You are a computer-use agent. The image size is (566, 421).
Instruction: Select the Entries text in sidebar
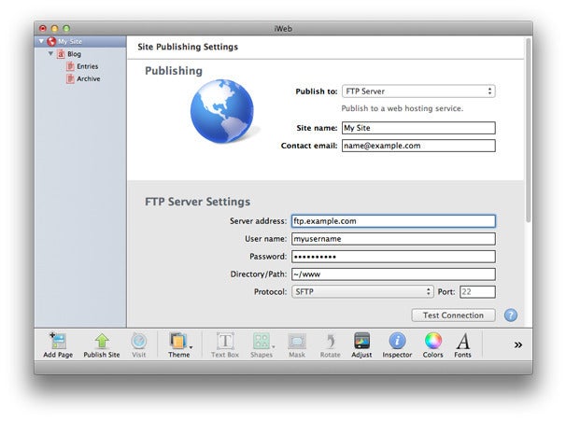click(88, 66)
